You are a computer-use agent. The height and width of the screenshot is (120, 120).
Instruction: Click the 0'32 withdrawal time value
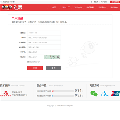(x=78, y=95)
